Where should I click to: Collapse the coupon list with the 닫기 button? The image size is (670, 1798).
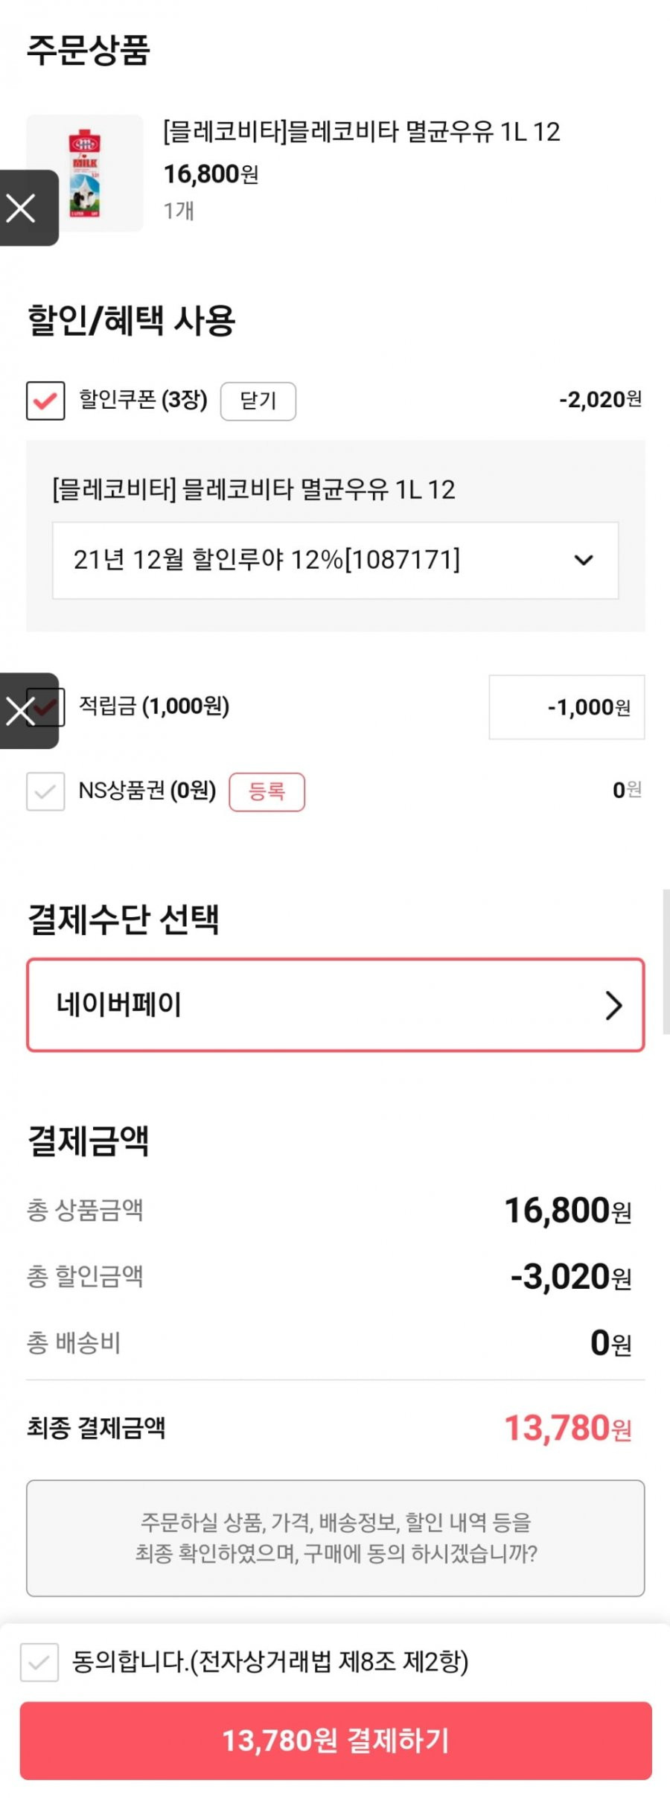258,401
